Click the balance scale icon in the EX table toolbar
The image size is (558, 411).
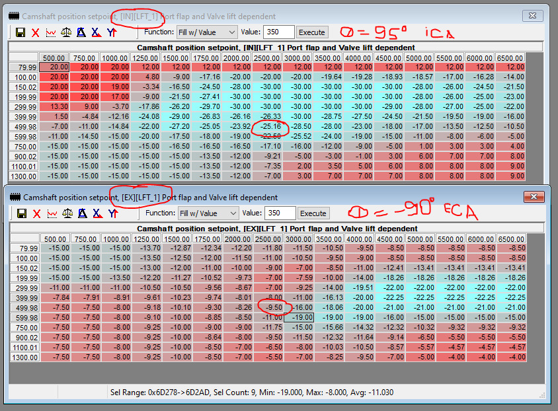pyautogui.click(x=67, y=213)
